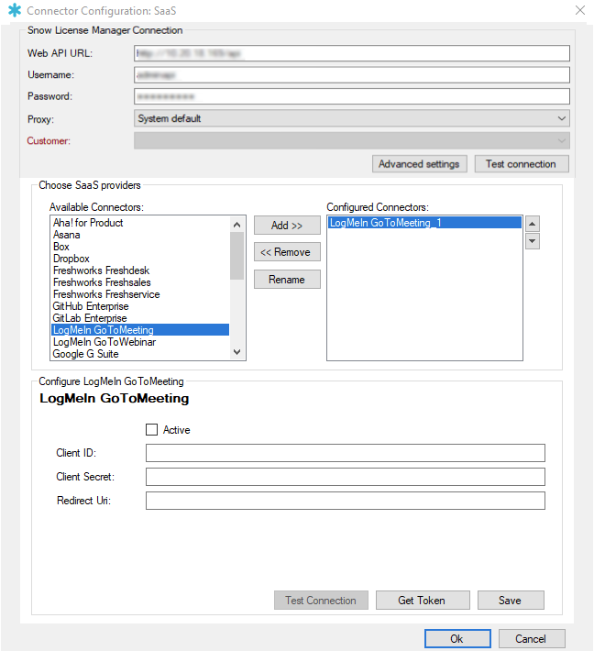Select LogMeIn GoToMeeting_1 configured connector
This screenshot has width=594, height=651.
(386, 223)
